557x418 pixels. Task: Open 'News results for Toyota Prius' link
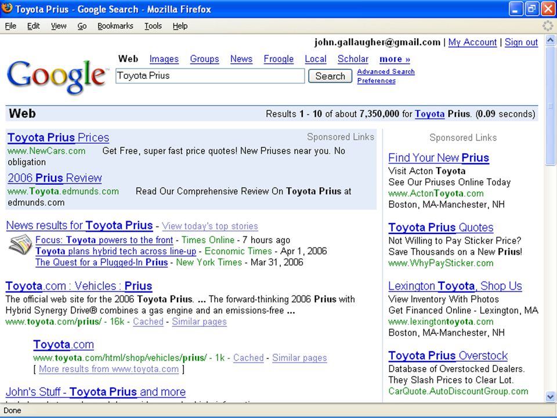coord(79,225)
